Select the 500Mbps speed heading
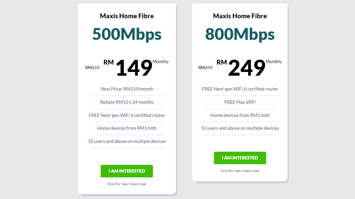This screenshot has height=199, width=355. (127, 34)
